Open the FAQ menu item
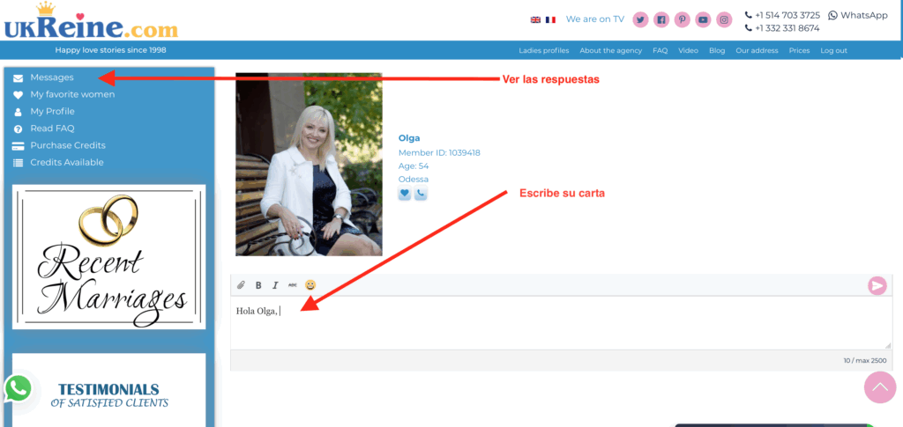This screenshot has height=427, width=903. pyautogui.click(x=660, y=50)
